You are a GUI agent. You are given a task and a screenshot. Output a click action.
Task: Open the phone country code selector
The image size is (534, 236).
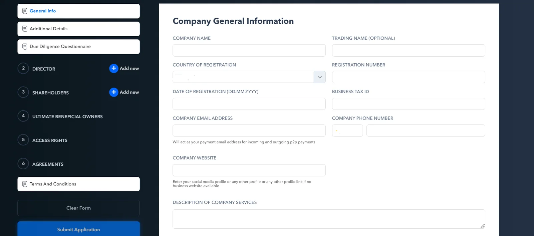click(347, 130)
